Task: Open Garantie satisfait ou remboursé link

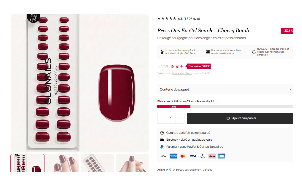Action: 188,133
